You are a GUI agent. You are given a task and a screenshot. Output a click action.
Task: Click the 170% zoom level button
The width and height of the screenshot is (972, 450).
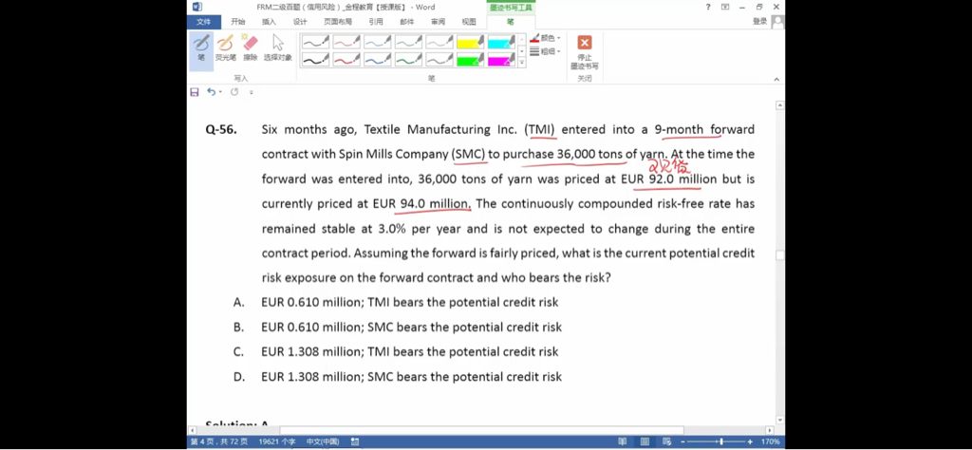770,441
